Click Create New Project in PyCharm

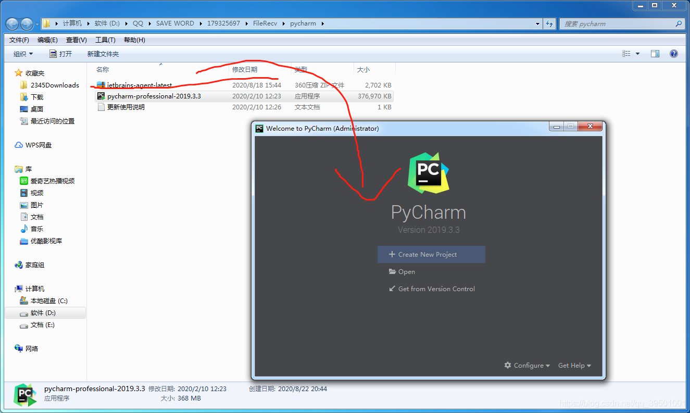click(431, 254)
